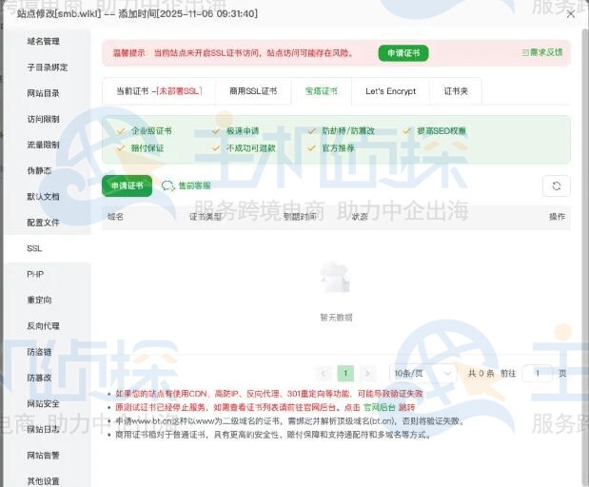Close the site modification dialog

coord(571,14)
